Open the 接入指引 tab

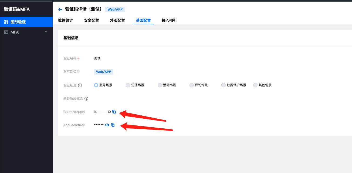click(x=169, y=20)
